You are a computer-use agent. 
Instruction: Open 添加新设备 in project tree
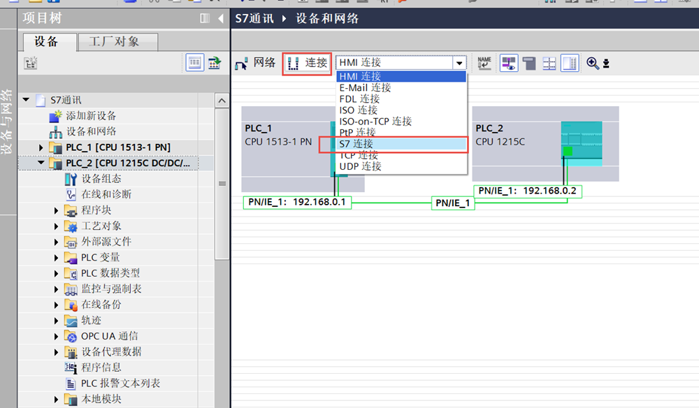point(91,116)
